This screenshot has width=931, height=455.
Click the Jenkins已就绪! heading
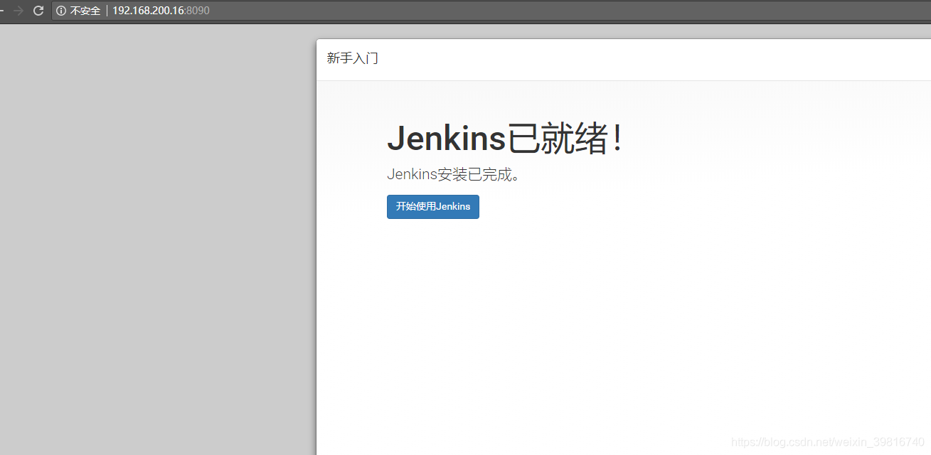pyautogui.click(x=505, y=138)
